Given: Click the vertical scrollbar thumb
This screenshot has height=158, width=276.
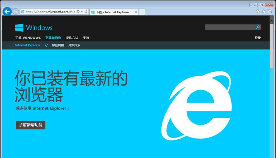Looking at the screenshot, I should coord(272,46).
